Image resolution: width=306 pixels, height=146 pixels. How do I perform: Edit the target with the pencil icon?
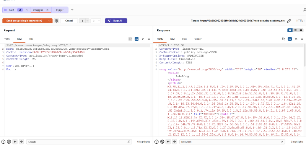click(289, 21)
